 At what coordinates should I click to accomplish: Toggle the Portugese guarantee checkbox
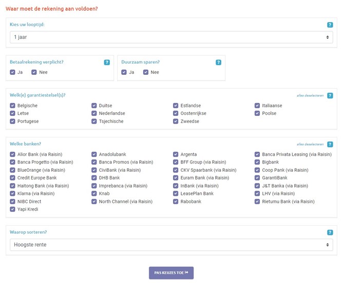tap(12, 122)
